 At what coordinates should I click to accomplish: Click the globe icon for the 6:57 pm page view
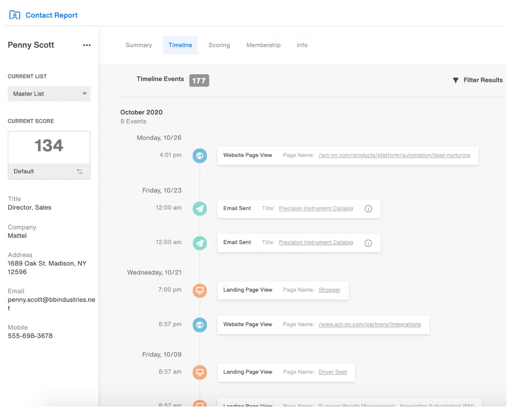(200, 325)
